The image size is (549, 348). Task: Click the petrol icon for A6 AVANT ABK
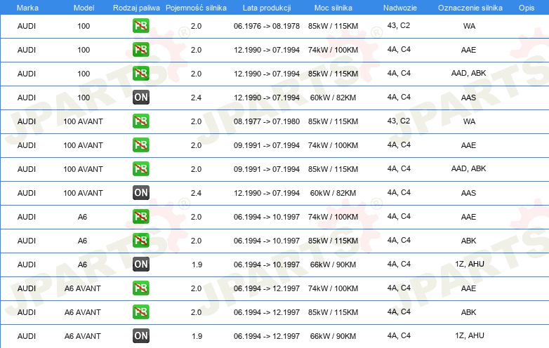[140, 312]
